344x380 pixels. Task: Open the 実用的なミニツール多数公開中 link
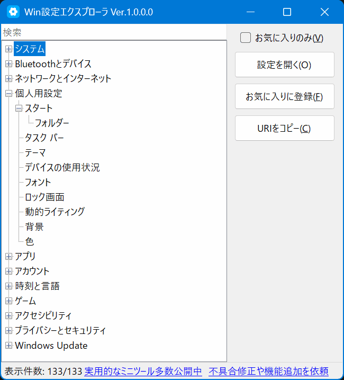click(x=143, y=372)
